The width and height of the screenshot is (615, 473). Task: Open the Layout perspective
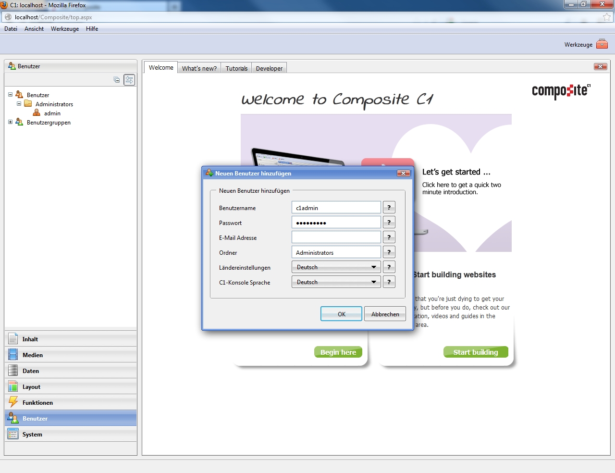pos(31,387)
